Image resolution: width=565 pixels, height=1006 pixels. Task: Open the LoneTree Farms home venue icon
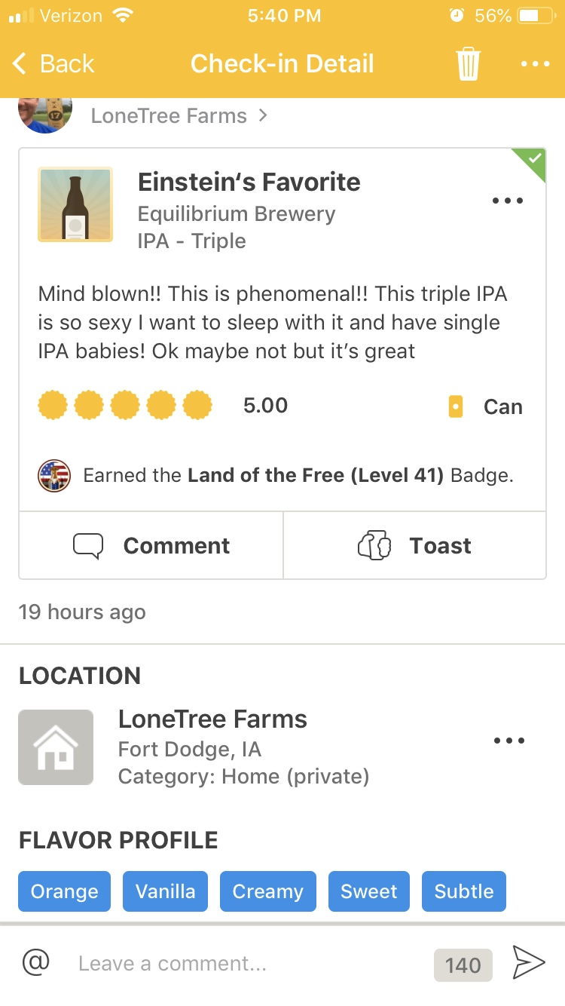click(56, 747)
